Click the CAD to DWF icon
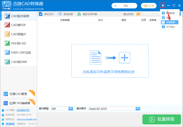The height and width of the screenshot is (127, 183). point(7,62)
